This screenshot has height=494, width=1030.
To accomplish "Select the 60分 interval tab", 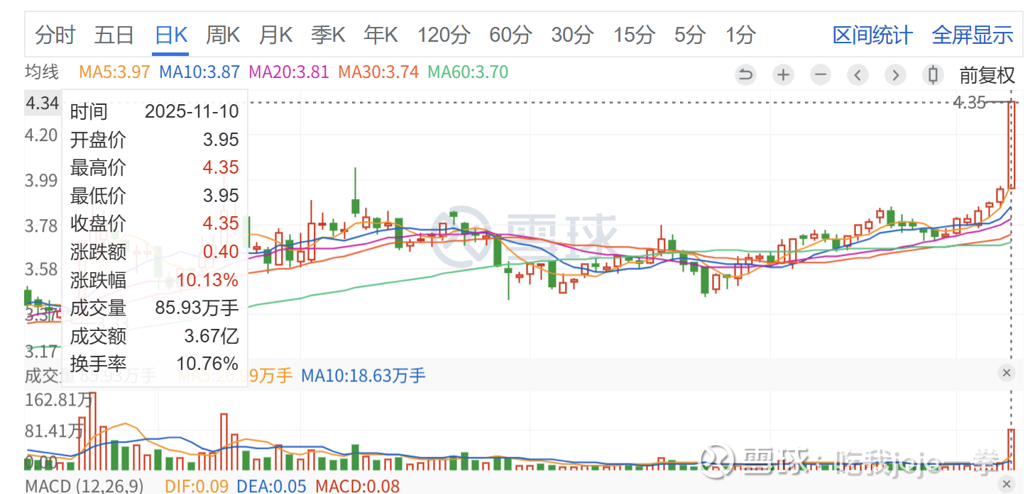I will click(x=510, y=35).
